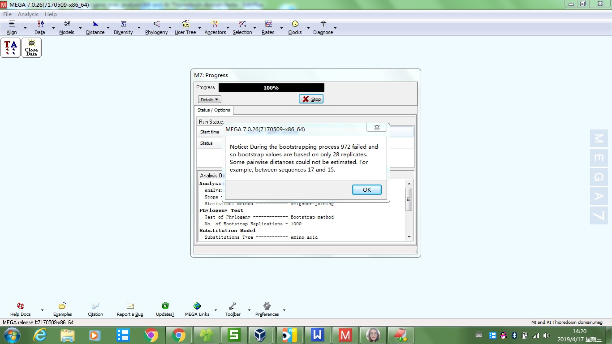This screenshot has height=344, width=612.
Task: Expand the Diversity dropdown arrow
Action: [139, 28]
